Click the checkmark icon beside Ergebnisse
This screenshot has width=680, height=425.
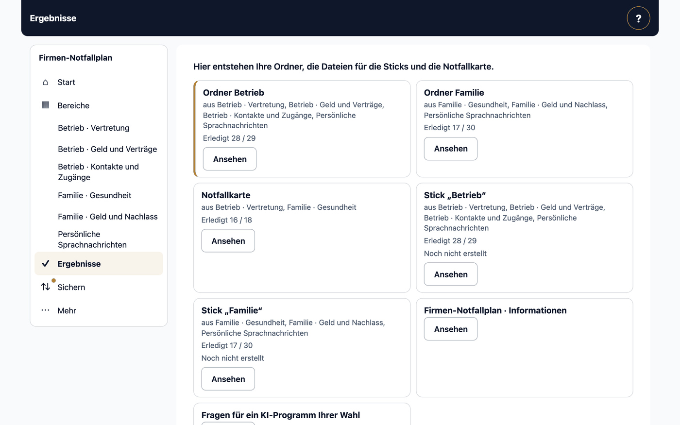[x=46, y=263]
